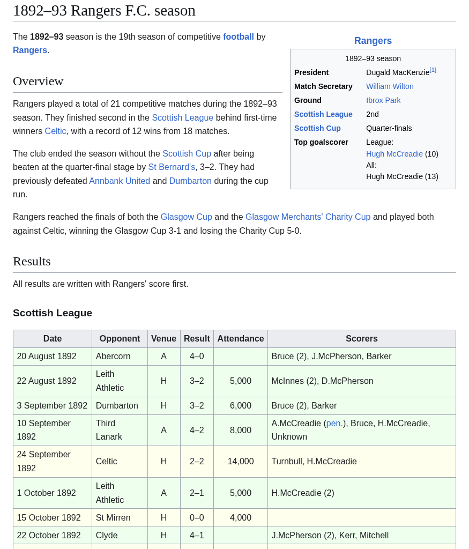Image resolution: width=469 pixels, height=549 pixels.
Task: Follow reference [1] next to Dugald MacKenzie
Action: tap(433, 70)
